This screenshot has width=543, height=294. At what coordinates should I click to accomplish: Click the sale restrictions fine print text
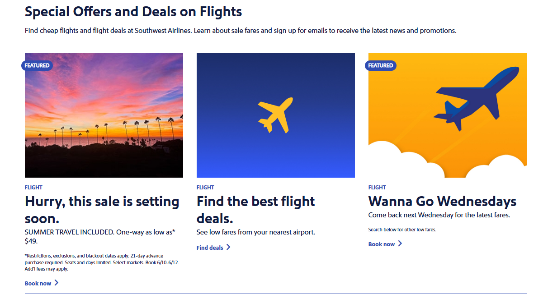pyautogui.click(x=102, y=262)
